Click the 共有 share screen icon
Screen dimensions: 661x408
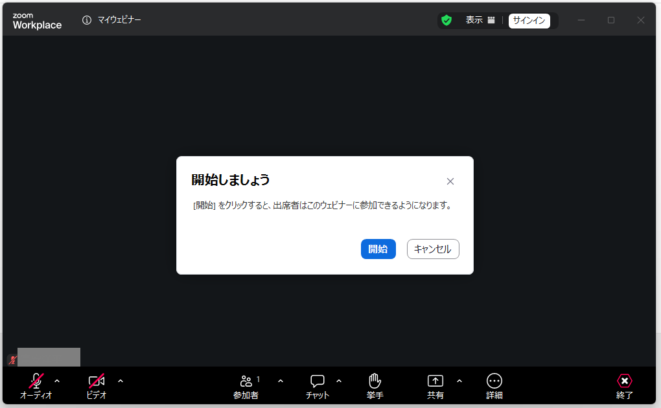(x=435, y=381)
